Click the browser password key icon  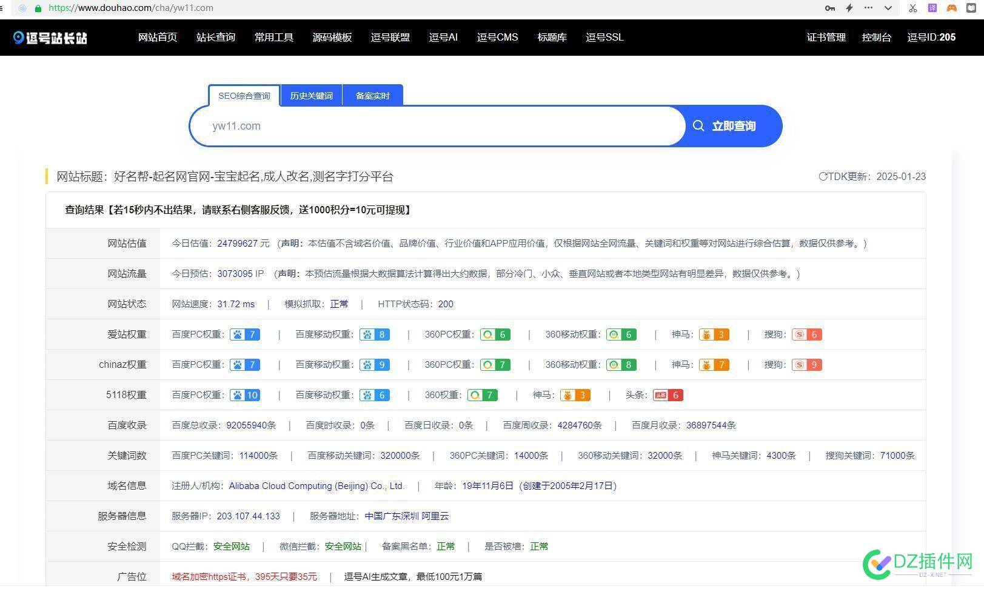point(830,8)
